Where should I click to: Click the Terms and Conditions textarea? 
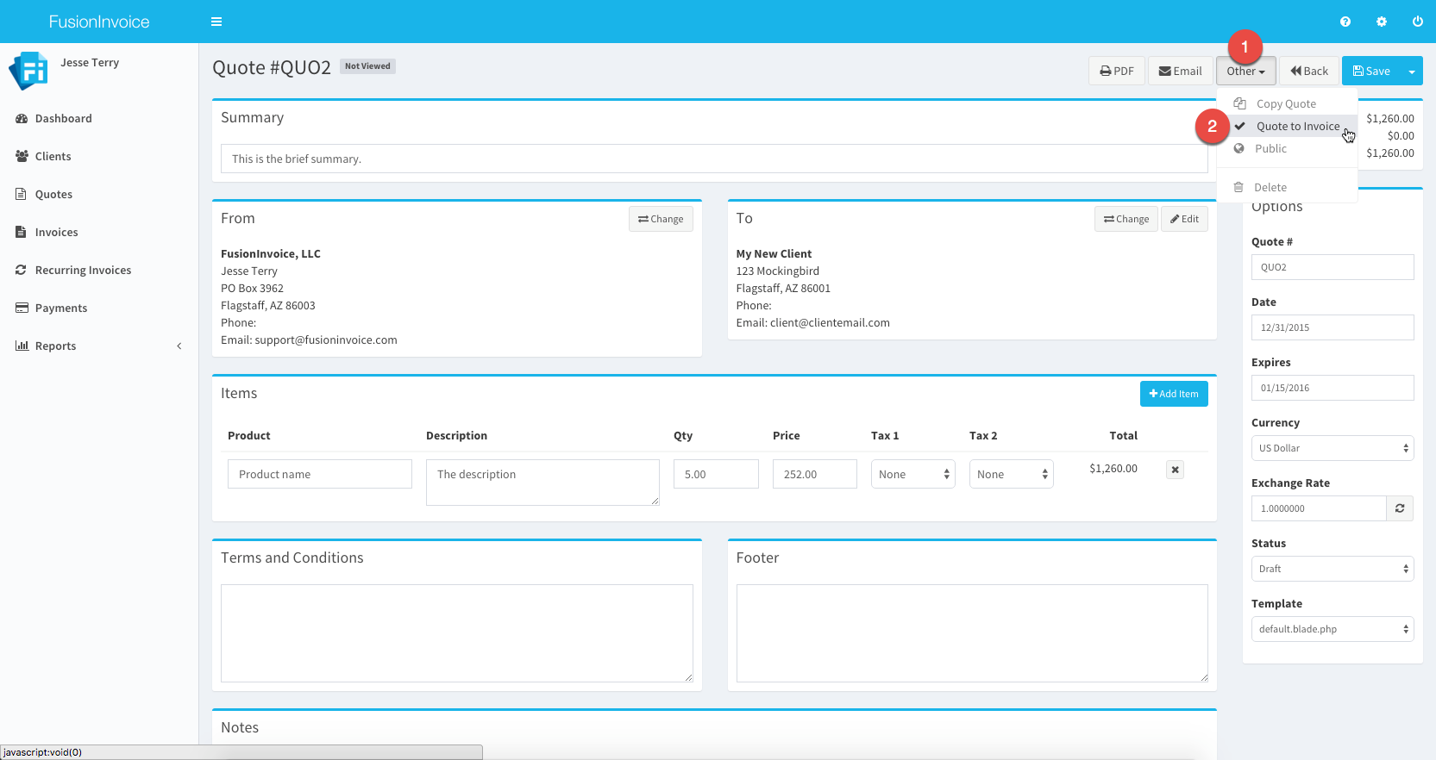click(457, 633)
